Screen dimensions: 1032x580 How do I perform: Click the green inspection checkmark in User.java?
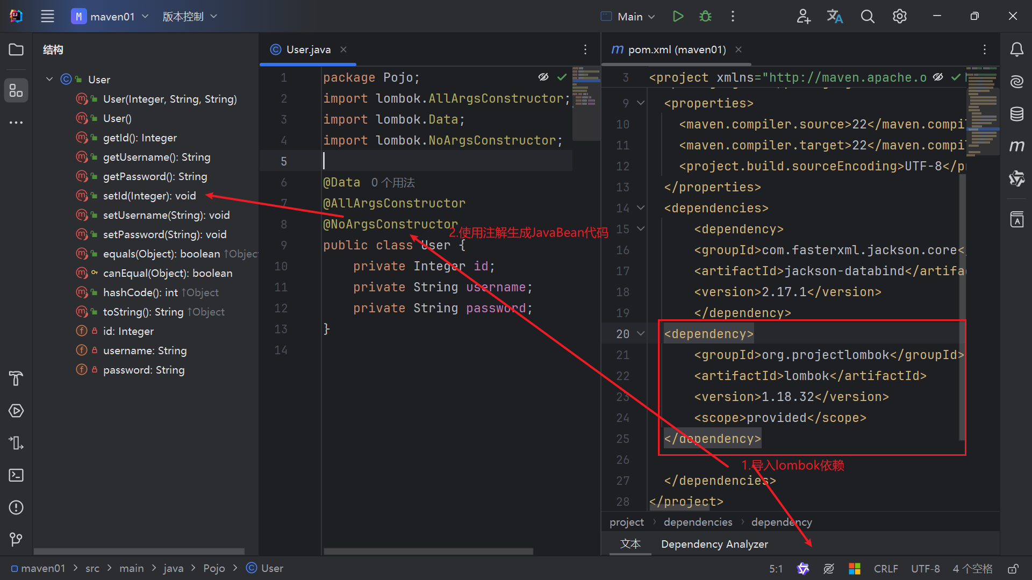562,77
